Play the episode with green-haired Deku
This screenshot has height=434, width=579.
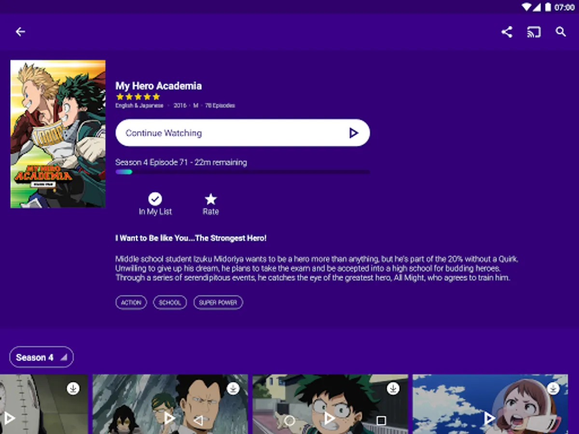(330, 418)
